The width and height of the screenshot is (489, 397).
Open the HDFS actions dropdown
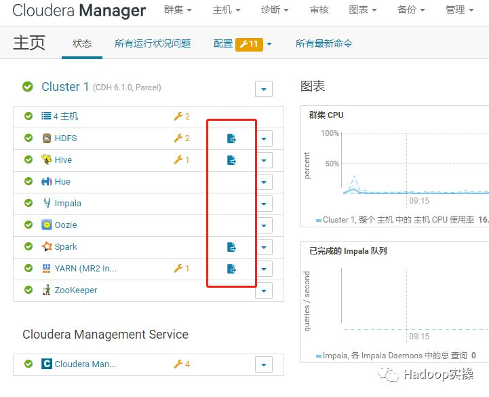(x=264, y=138)
